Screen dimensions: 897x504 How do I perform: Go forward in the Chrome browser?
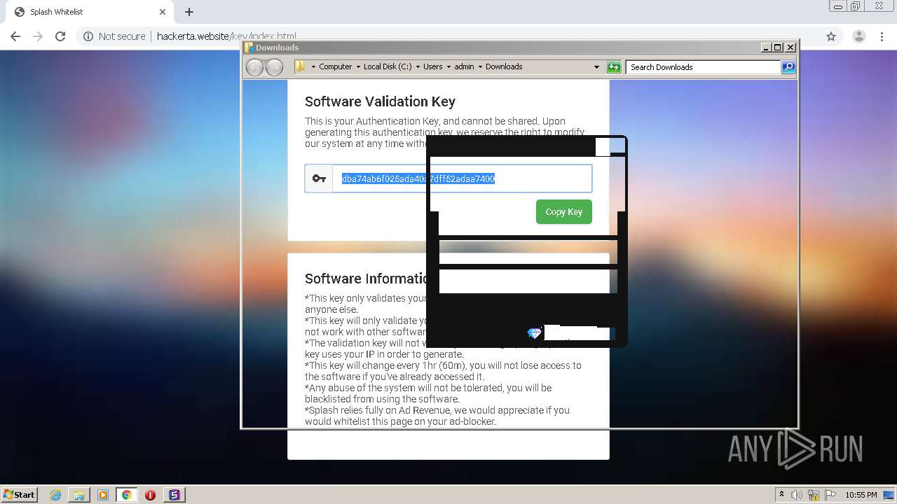click(x=38, y=36)
